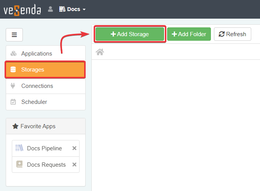Remove Docs Requests from favorites
The image size is (260, 191).
click(75, 165)
